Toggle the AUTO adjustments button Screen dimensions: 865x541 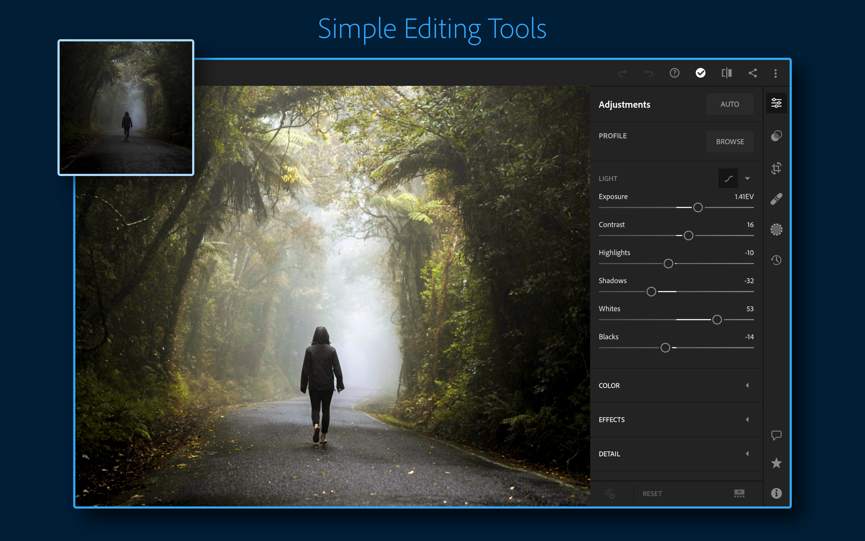click(730, 104)
